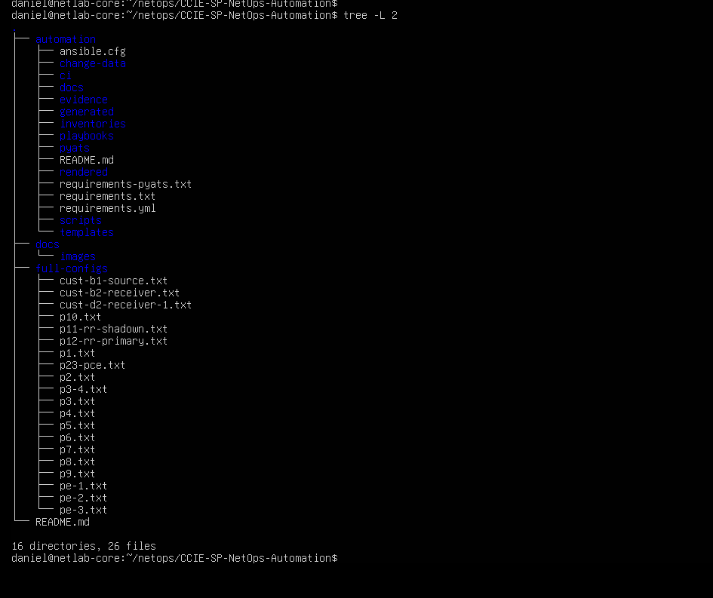Click the p7.txt file name
Screen dimensions: 713x598
point(77,449)
